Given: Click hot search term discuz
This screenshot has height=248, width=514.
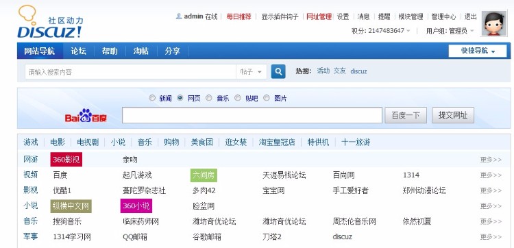Looking at the screenshot, I should pos(358,71).
